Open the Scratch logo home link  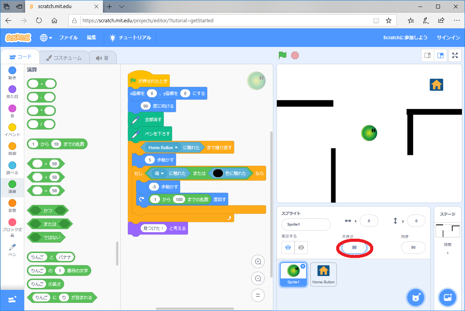18,38
